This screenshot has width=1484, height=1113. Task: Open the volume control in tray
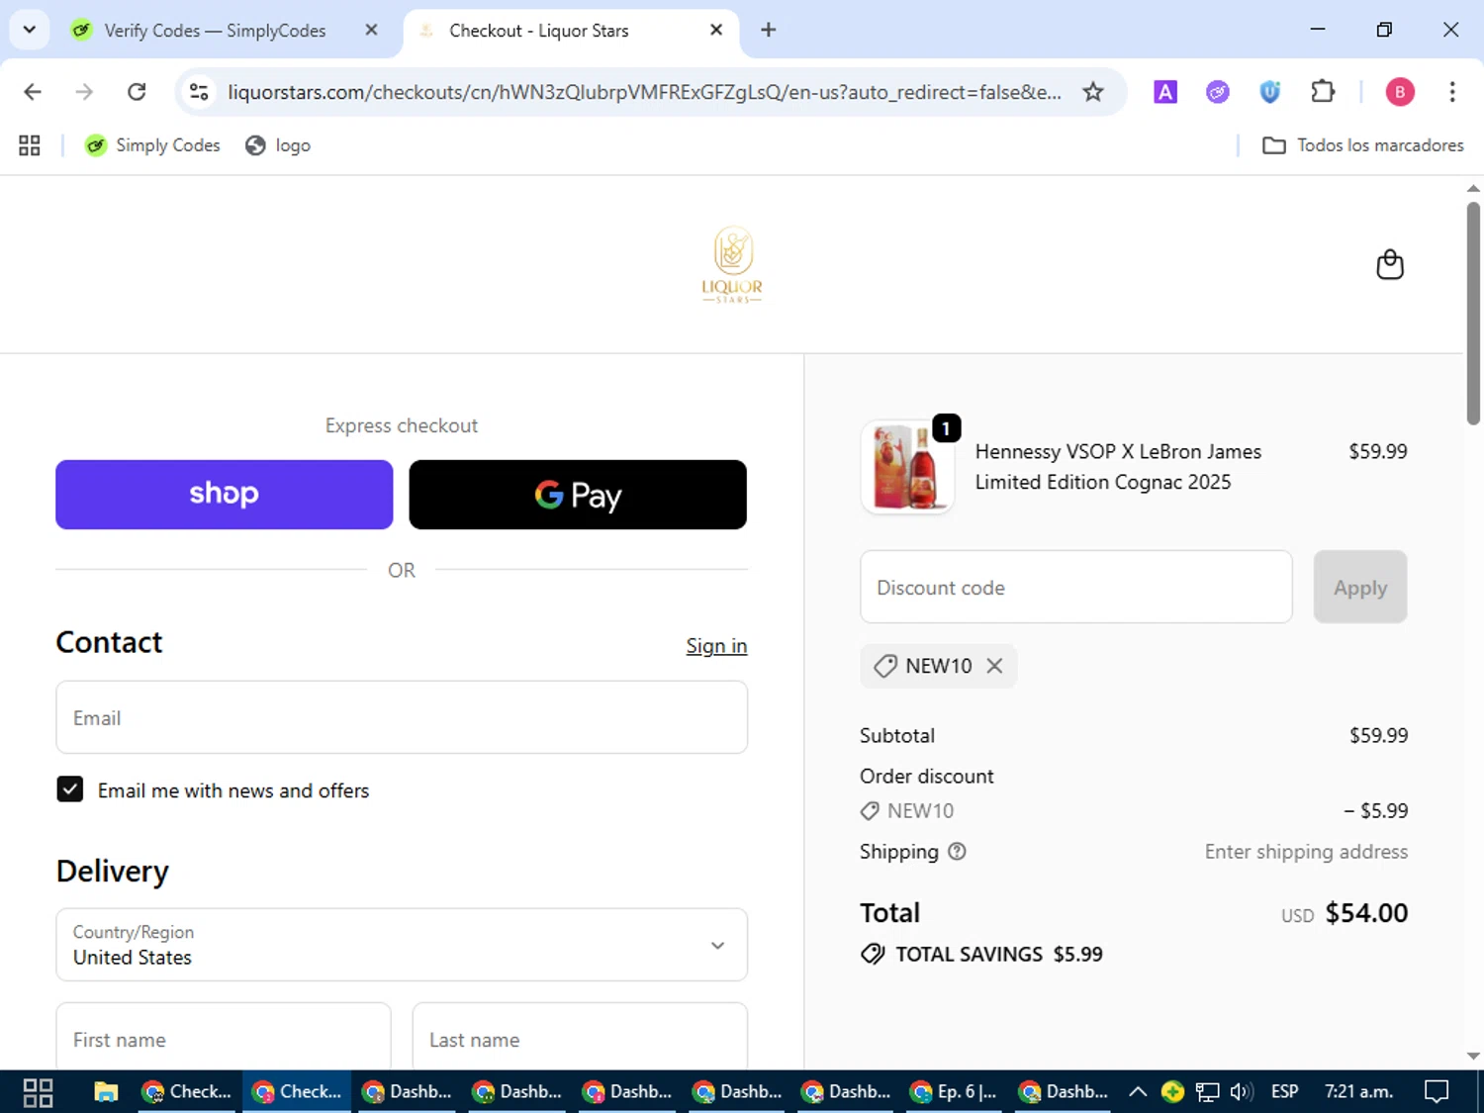click(x=1242, y=1092)
